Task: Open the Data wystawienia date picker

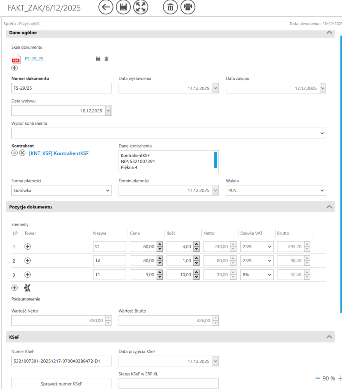Action: [215, 89]
